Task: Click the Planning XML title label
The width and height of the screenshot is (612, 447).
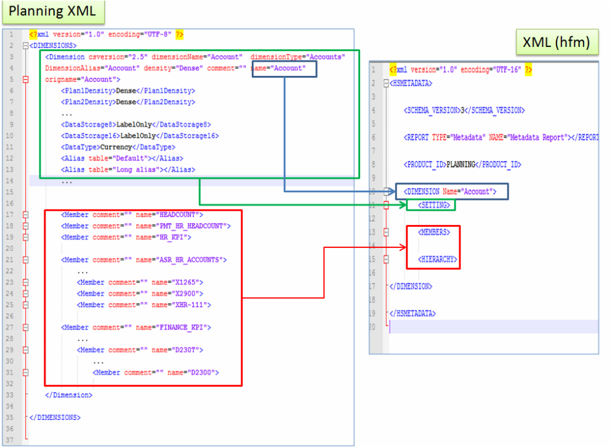Action: (x=52, y=12)
